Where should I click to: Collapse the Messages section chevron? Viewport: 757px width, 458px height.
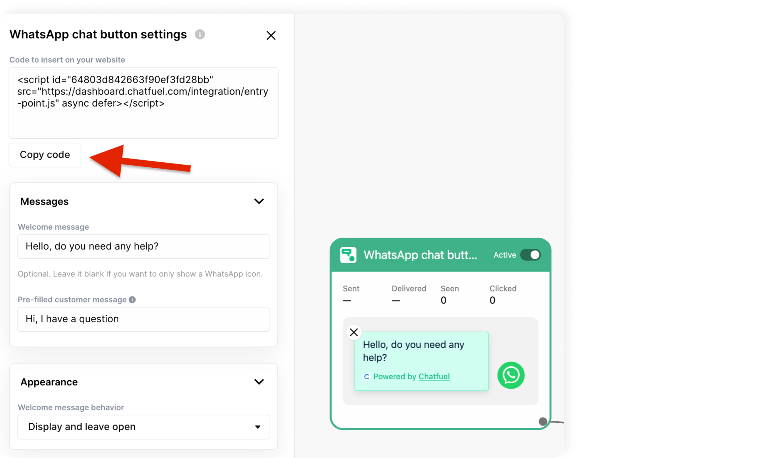(259, 201)
